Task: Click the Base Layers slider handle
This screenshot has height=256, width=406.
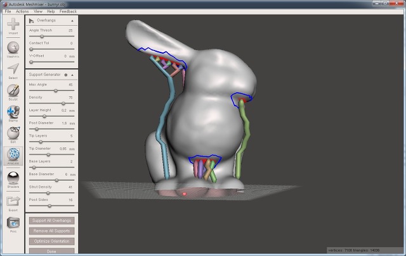Action: tap(34, 168)
